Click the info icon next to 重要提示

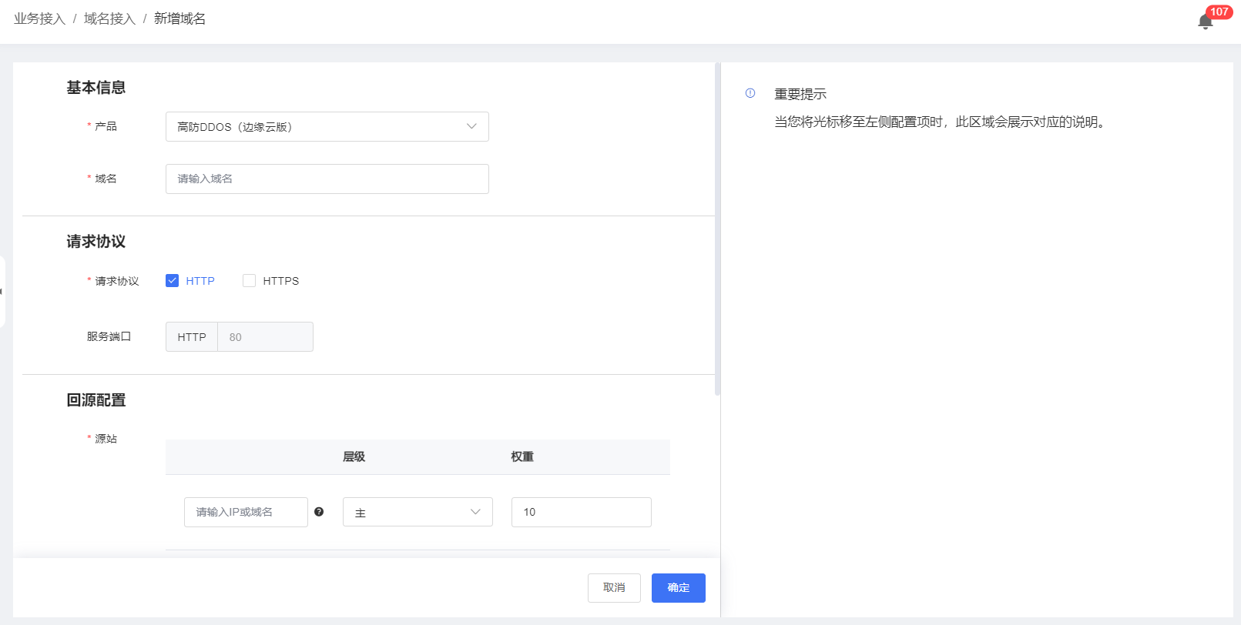tap(750, 93)
